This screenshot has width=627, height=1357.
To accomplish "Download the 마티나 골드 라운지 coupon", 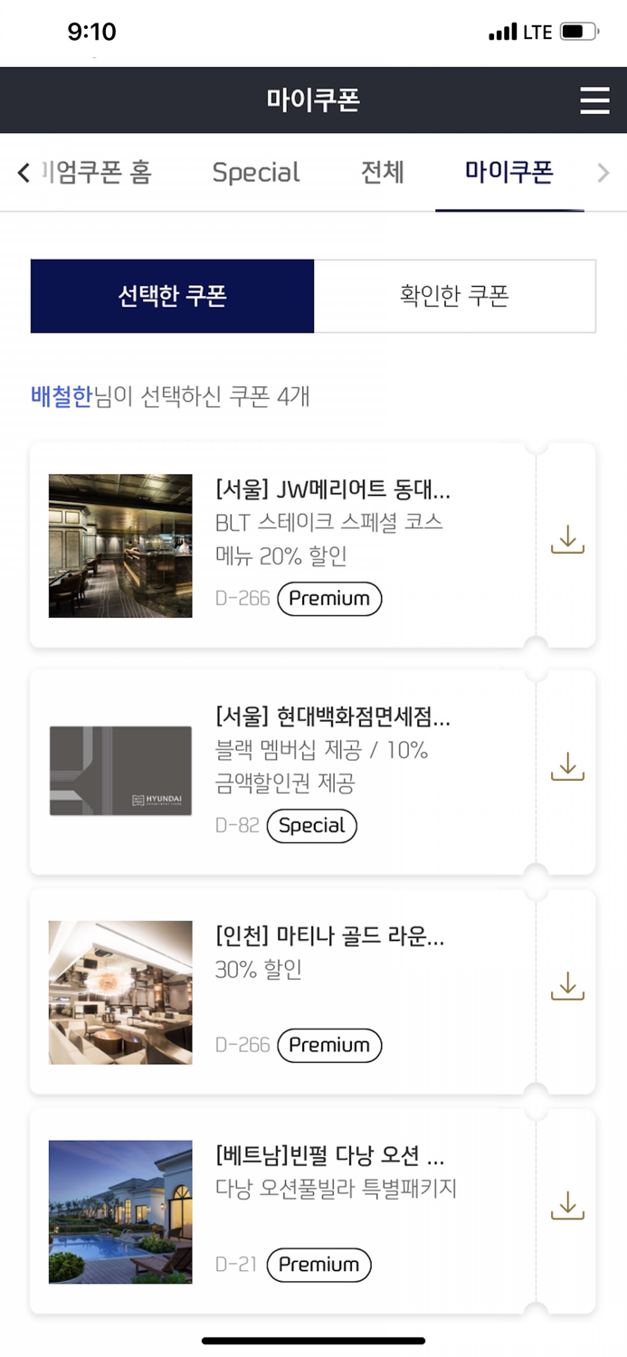I will (567, 985).
